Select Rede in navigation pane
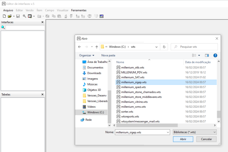This screenshot has height=152, width=228. [x=86, y=120]
